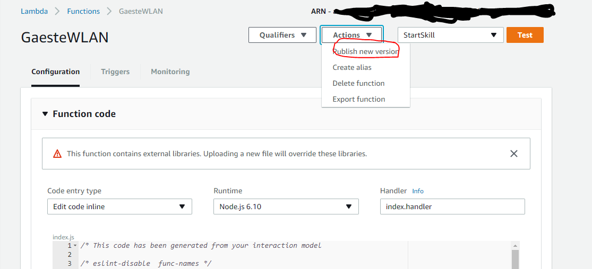Fold code at line 1 arrow

pos(75,246)
